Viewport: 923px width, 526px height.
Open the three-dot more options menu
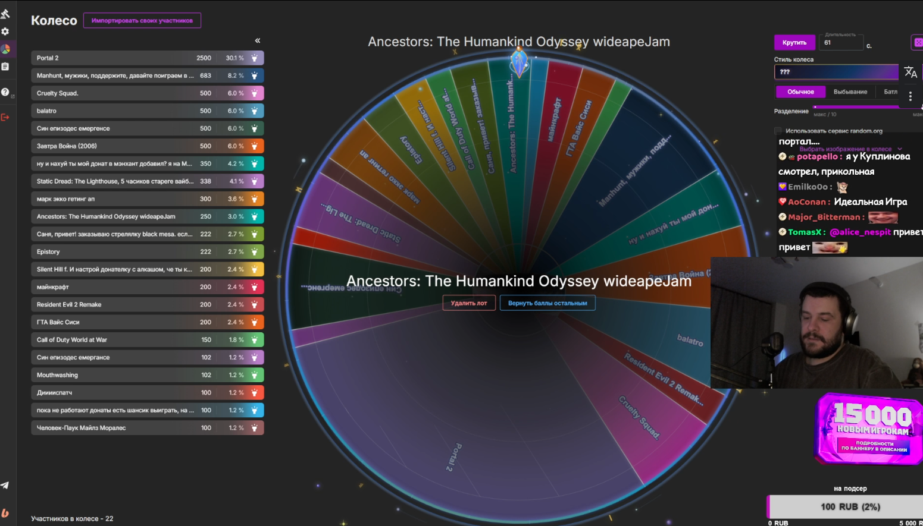910,96
